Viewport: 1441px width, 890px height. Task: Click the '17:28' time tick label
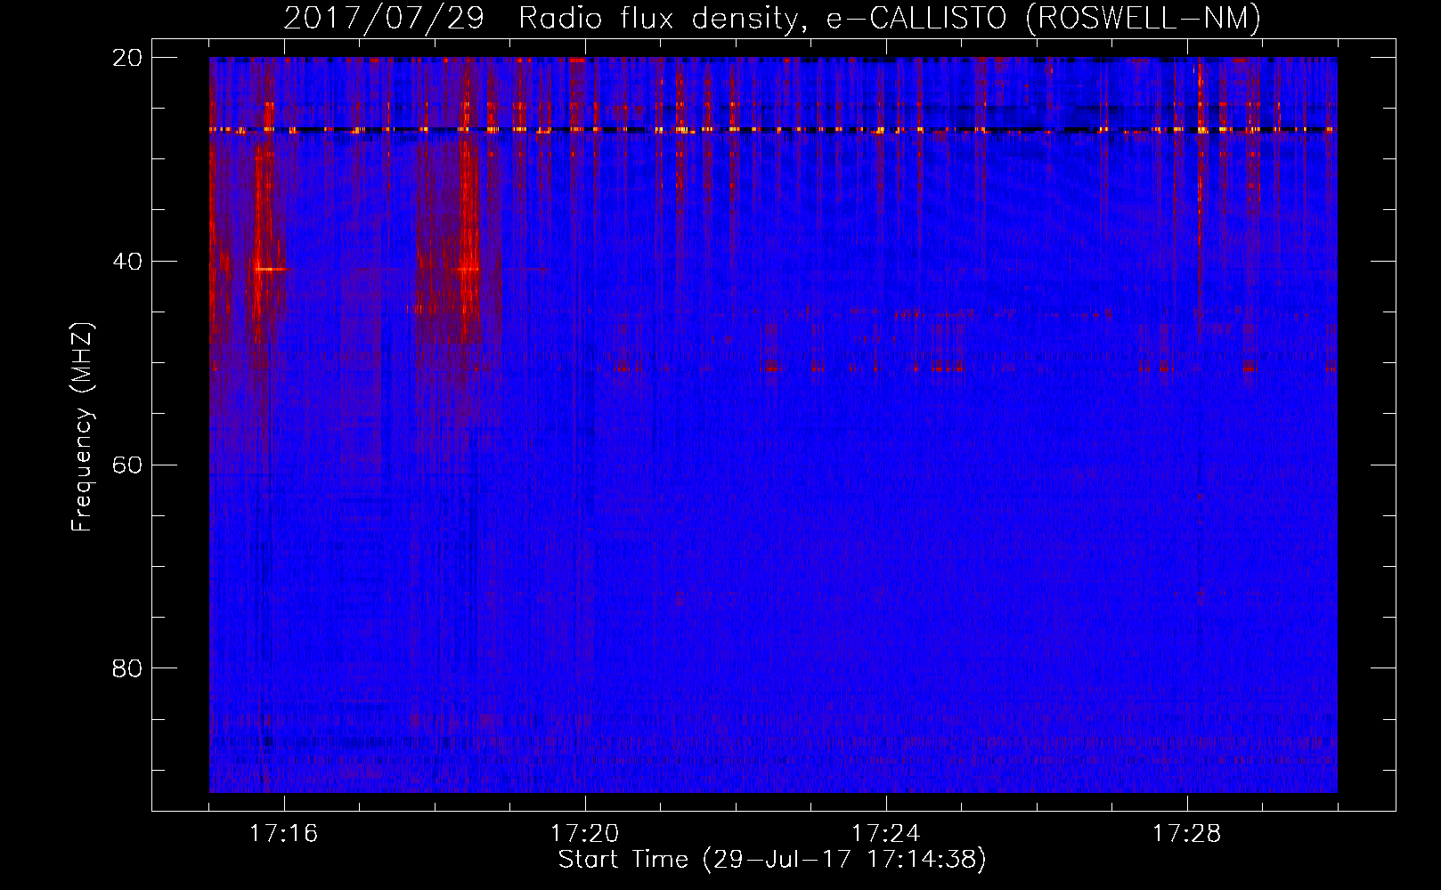[x=1186, y=834]
